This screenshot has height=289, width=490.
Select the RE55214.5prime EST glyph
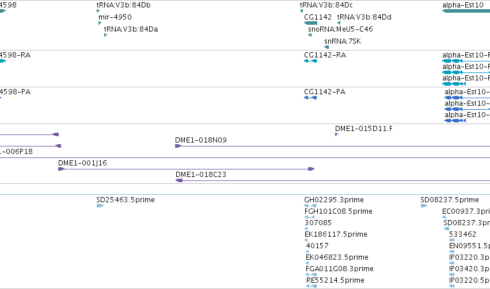(312, 286)
